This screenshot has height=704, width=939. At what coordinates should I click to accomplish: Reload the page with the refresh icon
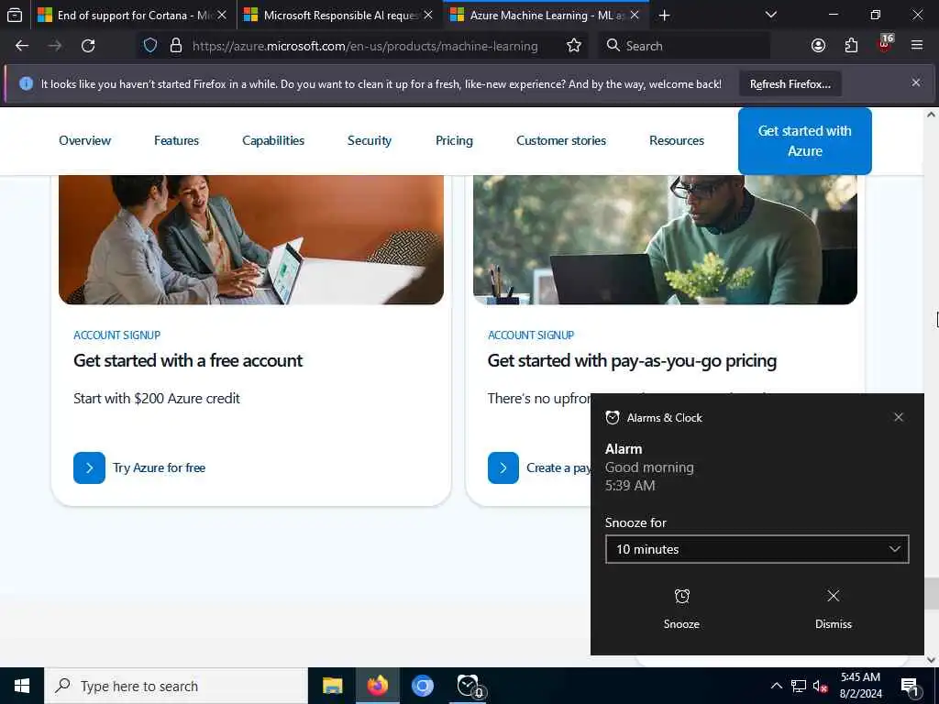88,46
